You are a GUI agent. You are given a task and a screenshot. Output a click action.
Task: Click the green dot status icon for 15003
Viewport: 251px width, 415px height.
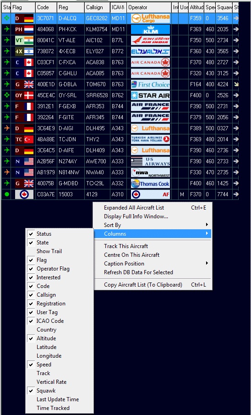pyautogui.click(x=7, y=194)
